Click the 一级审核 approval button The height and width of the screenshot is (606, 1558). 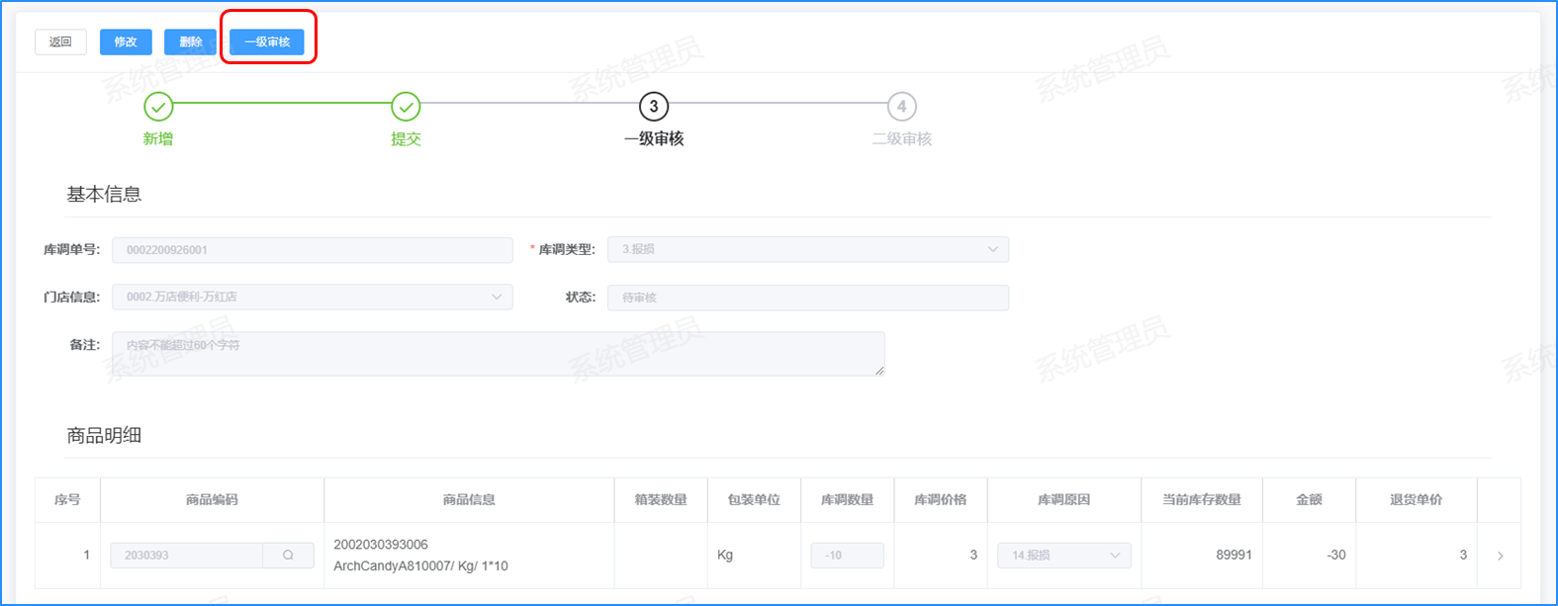tap(267, 42)
